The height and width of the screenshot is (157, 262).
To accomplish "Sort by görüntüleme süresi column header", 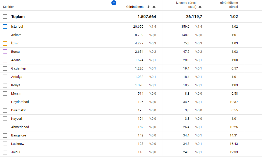I will [229, 5].
